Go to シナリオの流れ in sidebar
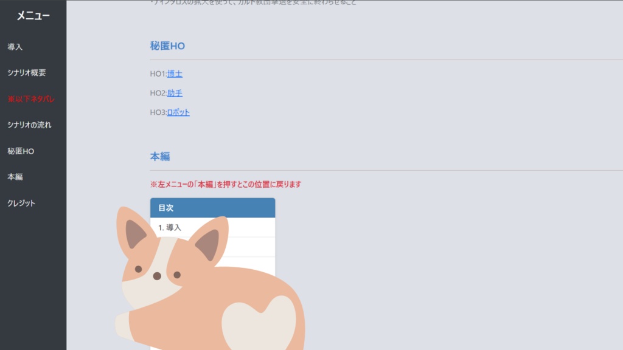623x350 pixels. coord(29,125)
